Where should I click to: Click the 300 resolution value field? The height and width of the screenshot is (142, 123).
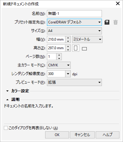tap(56, 74)
